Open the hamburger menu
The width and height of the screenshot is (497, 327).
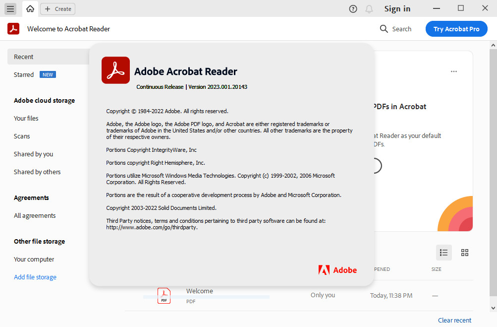10,8
